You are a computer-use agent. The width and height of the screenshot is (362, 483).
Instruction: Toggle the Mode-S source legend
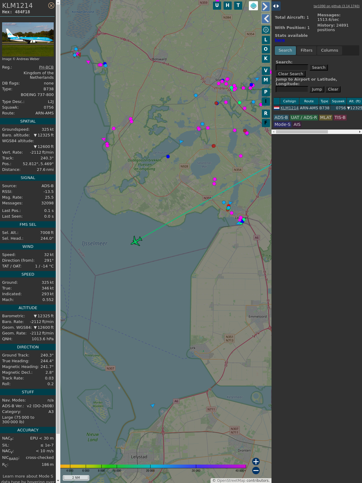(282, 125)
